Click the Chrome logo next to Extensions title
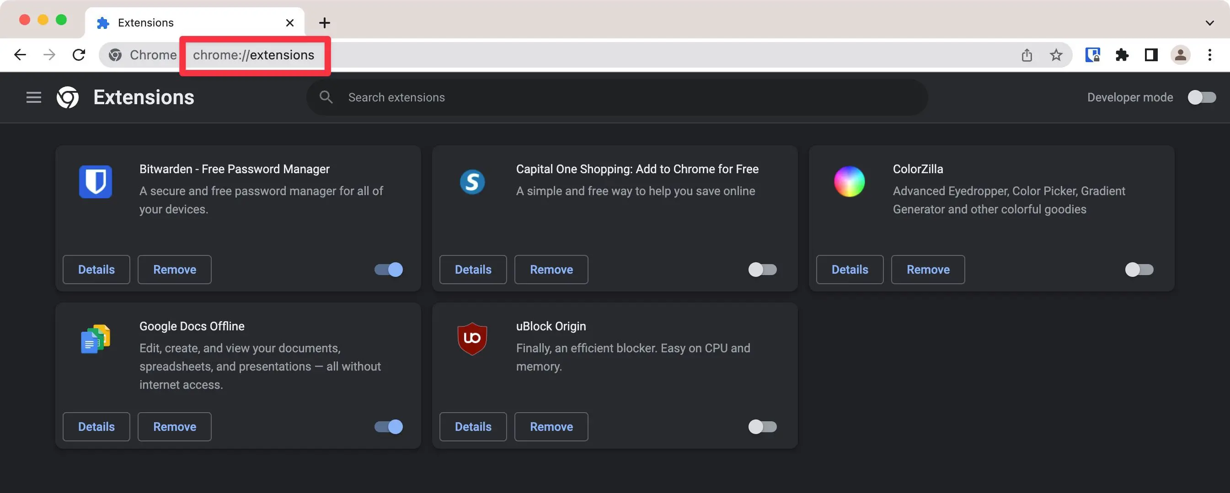 click(68, 97)
